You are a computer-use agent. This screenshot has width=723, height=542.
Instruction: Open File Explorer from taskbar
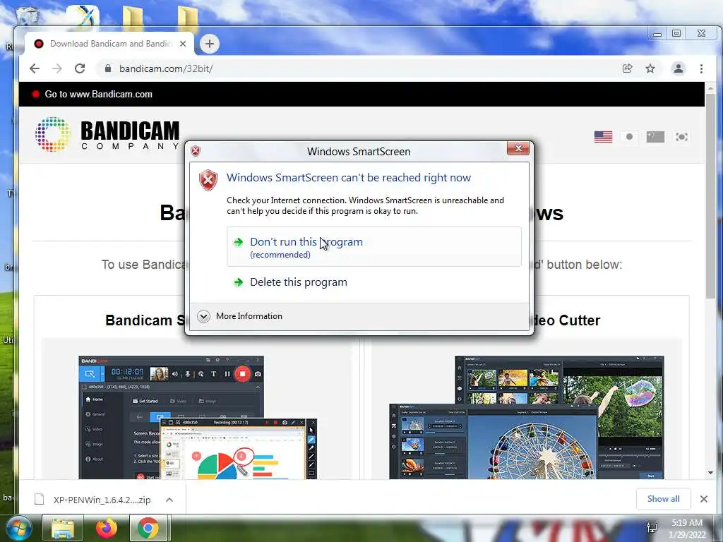click(63, 528)
